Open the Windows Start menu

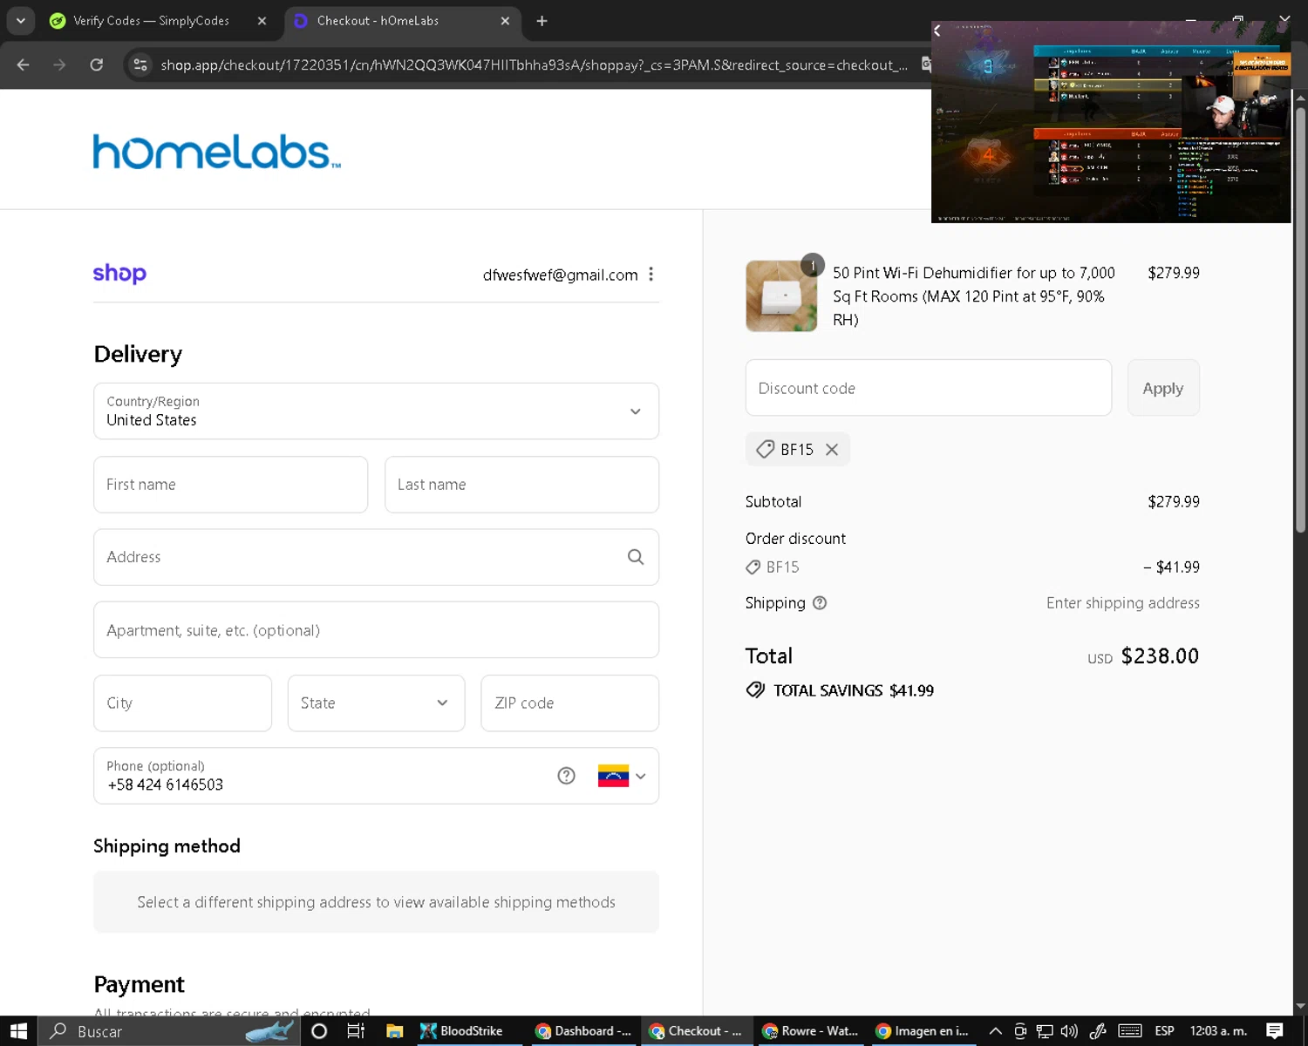[x=18, y=1031]
